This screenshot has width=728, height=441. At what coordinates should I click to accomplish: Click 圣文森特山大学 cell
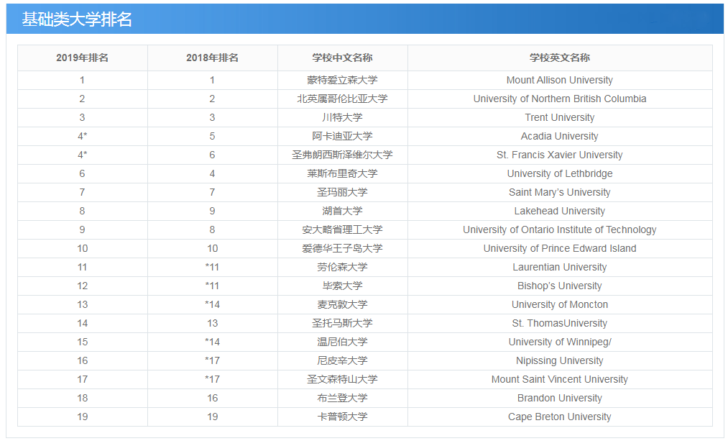click(342, 379)
